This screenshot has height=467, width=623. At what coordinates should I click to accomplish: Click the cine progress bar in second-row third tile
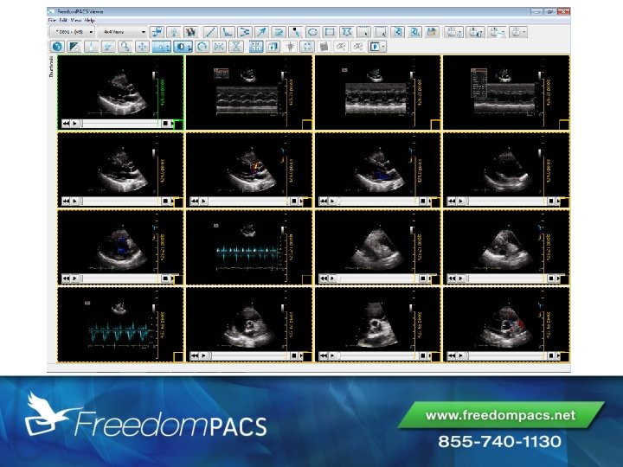(x=377, y=201)
